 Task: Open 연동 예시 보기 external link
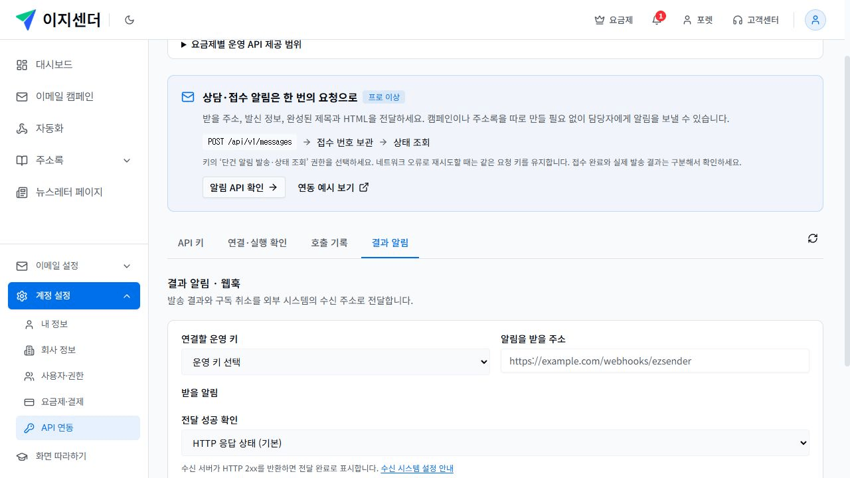coord(333,187)
